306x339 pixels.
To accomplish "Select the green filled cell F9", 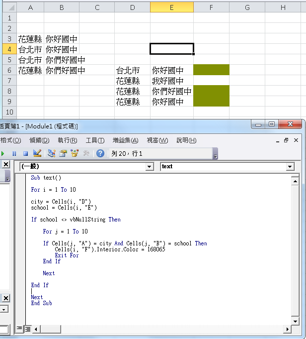I will (x=211, y=101).
